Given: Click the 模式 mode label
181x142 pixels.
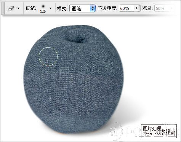Looking at the screenshot, I should pyautogui.click(x=62, y=9).
